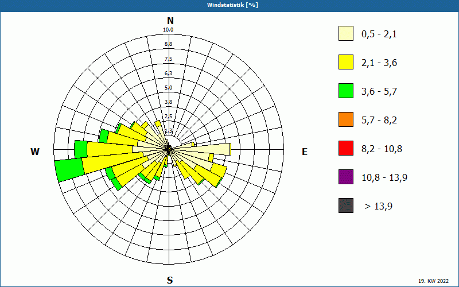Click the '3,8' radial scale value
Screen dimensions: 459x287
tap(168, 102)
